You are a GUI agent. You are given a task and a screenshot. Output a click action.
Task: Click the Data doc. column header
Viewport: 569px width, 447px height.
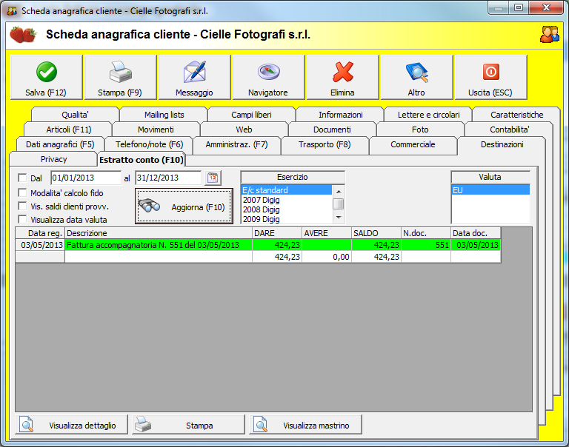point(476,233)
